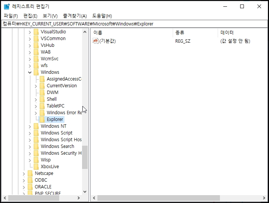This screenshot has width=269, height=203.
Task: Expand the Wisp key
Action: pyautogui.click(x=30, y=160)
